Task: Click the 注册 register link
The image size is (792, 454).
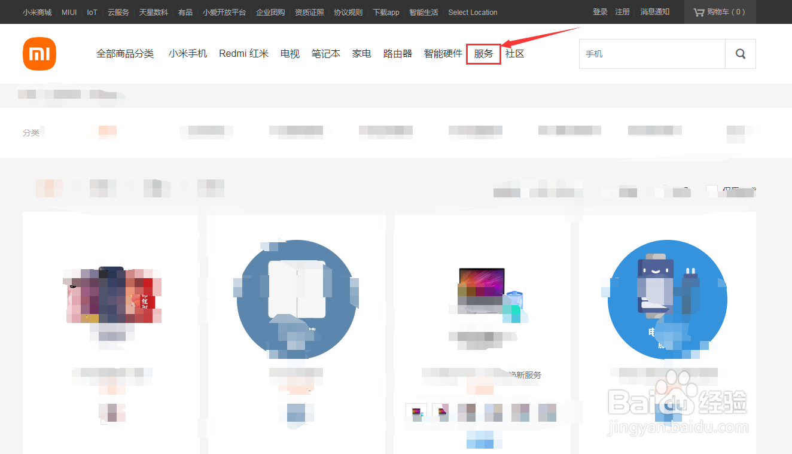Action: 623,12
